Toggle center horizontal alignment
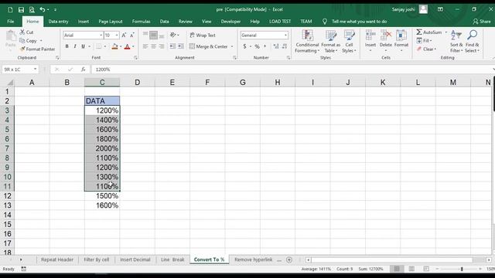 click(153, 46)
